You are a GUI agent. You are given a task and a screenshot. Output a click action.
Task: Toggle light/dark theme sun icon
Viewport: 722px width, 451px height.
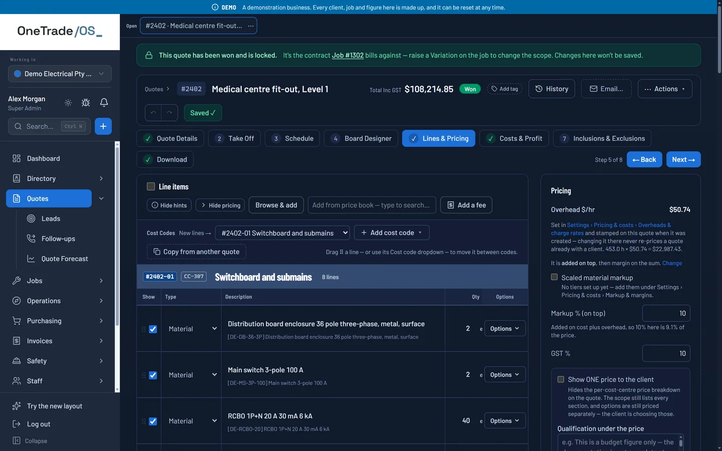[68, 103]
